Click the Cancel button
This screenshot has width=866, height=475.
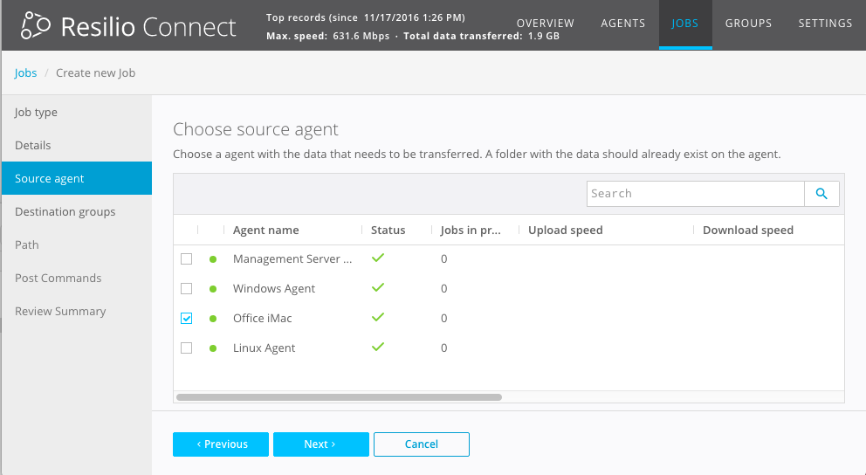tap(421, 444)
